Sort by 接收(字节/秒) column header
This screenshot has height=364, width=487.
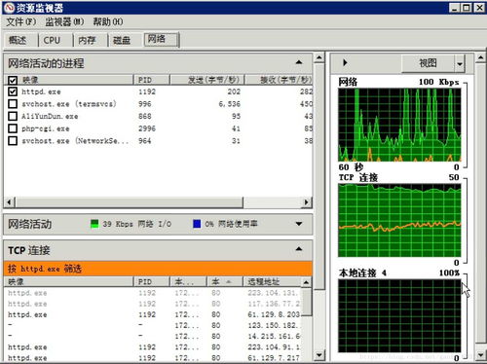(x=279, y=80)
